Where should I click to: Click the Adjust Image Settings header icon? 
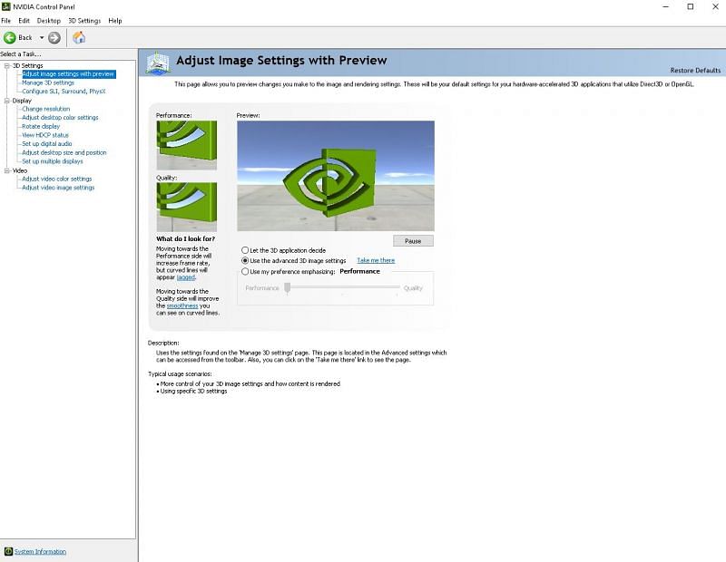(x=158, y=63)
